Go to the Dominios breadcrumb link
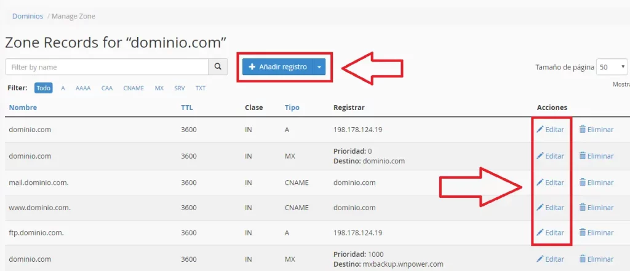Image resolution: width=630 pixels, height=271 pixels. [x=28, y=17]
